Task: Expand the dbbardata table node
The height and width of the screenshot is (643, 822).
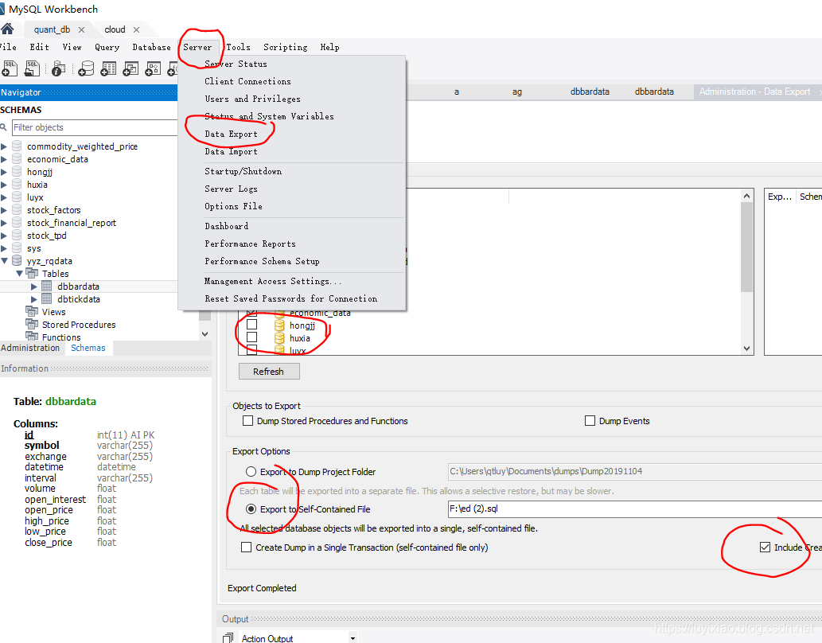Action: tap(34, 286)
